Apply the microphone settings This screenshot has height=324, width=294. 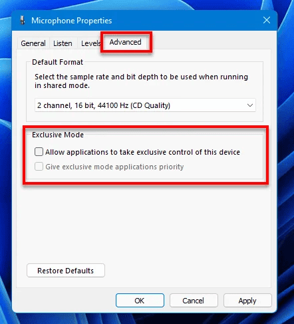(247, 301)
